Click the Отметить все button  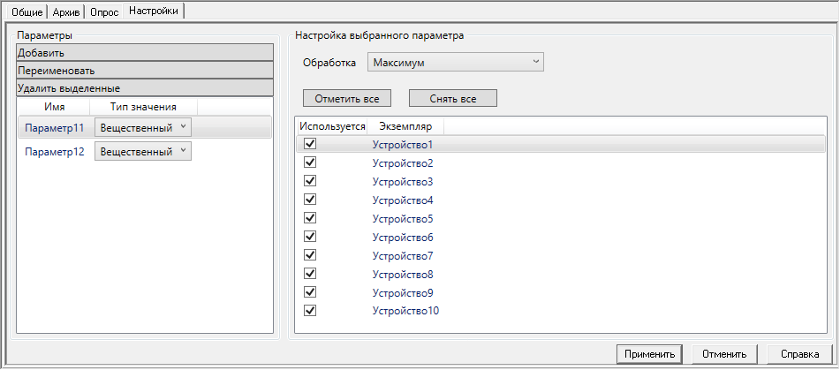[347, 99]
